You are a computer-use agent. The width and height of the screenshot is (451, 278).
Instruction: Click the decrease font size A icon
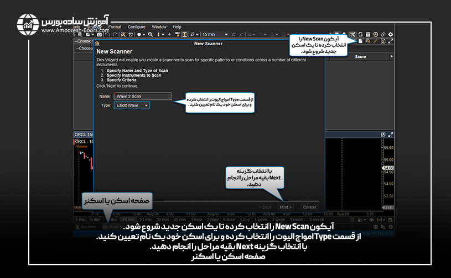tap(241, 34)
